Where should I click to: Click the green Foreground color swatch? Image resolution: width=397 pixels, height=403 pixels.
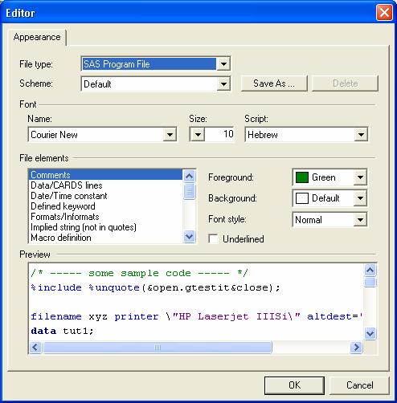(x=302, y=177)
